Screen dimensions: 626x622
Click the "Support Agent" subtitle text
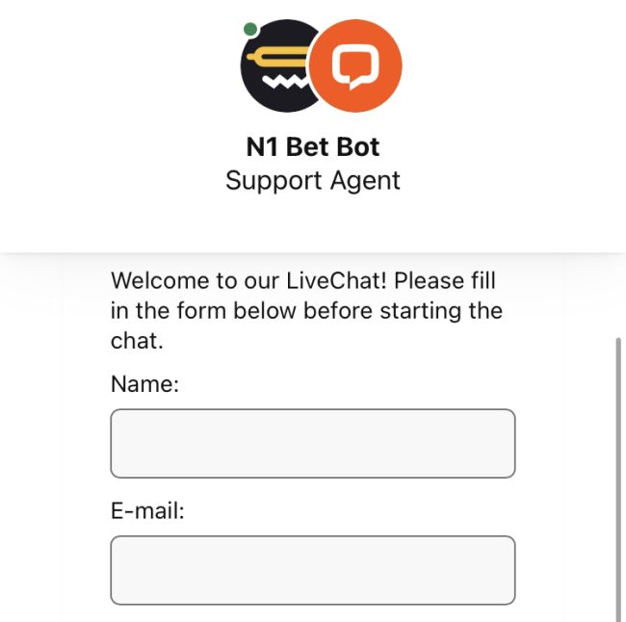[x=313, y=180]
